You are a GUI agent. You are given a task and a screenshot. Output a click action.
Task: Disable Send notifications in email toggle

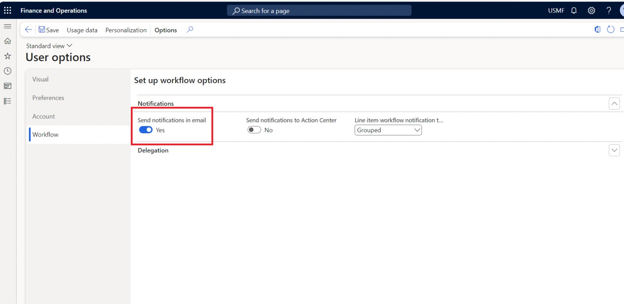pyautogui.click(x=145, y=130)
